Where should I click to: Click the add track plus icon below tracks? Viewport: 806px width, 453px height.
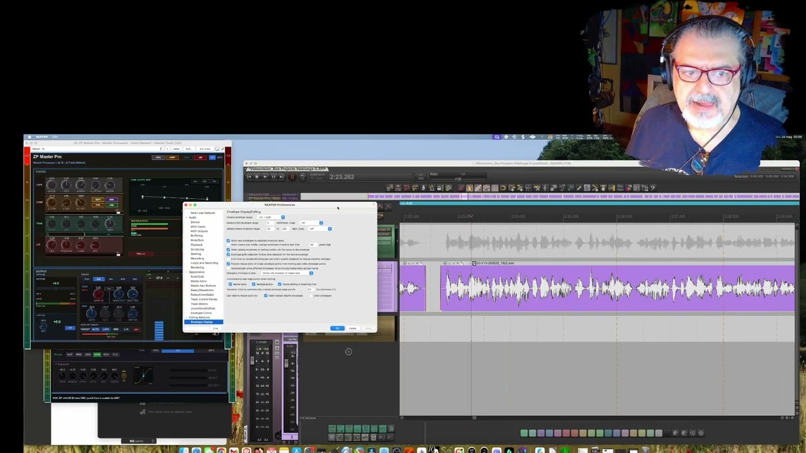(348, 352)
